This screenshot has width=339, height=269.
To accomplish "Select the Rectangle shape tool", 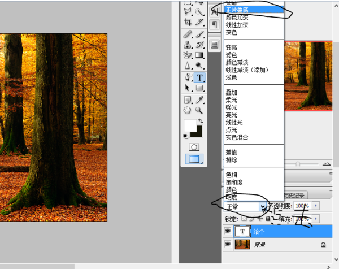I will click(x=199, y=88).
